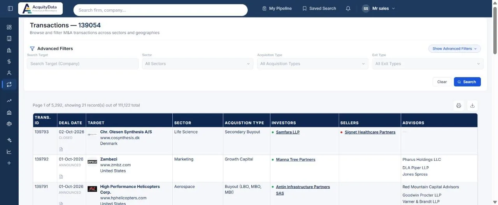This screenshot has width=498, height=205.
Task: Print the transactions table
Action: [x=459, y=105]
